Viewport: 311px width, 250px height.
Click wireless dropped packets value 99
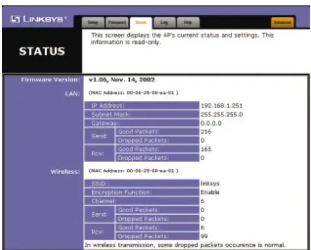click(x=204, y=236)
